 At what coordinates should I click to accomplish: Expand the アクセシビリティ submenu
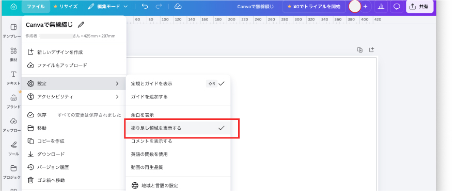click(x=74, y=97)
